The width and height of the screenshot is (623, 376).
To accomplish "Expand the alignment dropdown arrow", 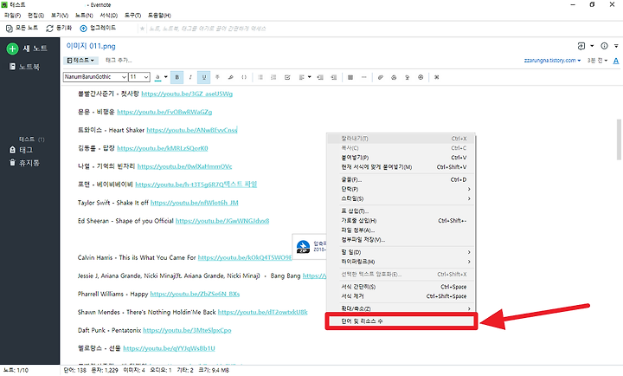I will (x=309, y=77).
